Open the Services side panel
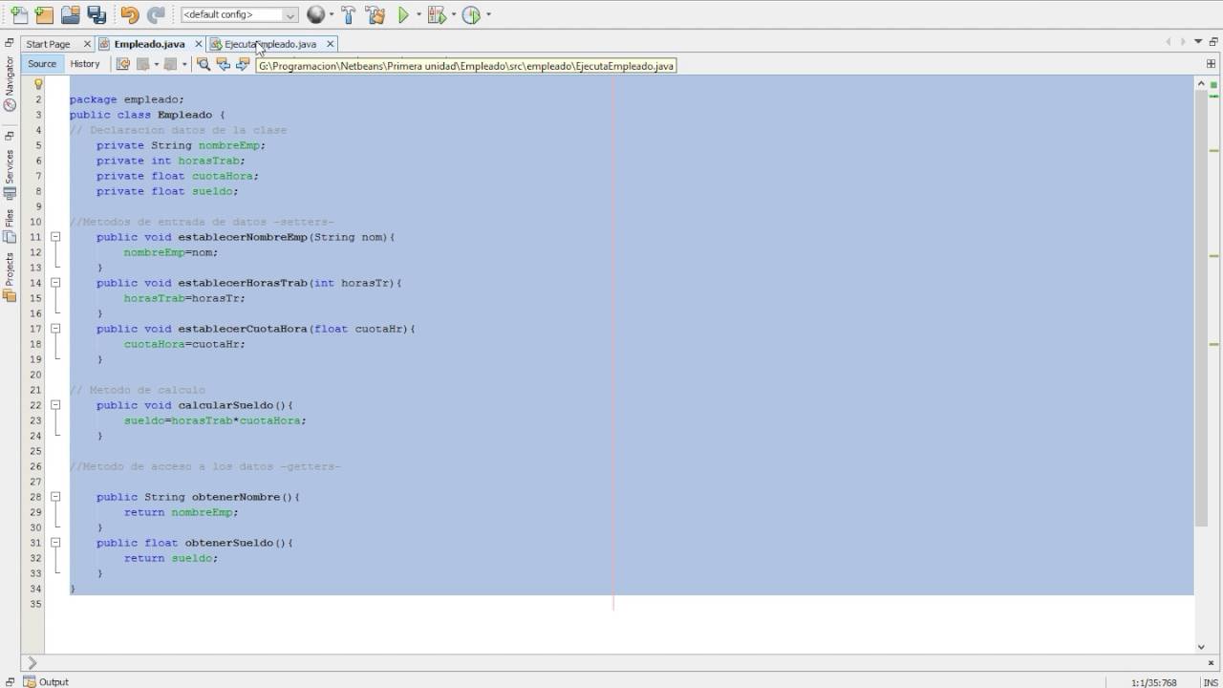The image size is (1223, 688). [10, 173]
